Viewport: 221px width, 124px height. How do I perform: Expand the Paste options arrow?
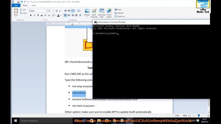(x=16, y=17)
